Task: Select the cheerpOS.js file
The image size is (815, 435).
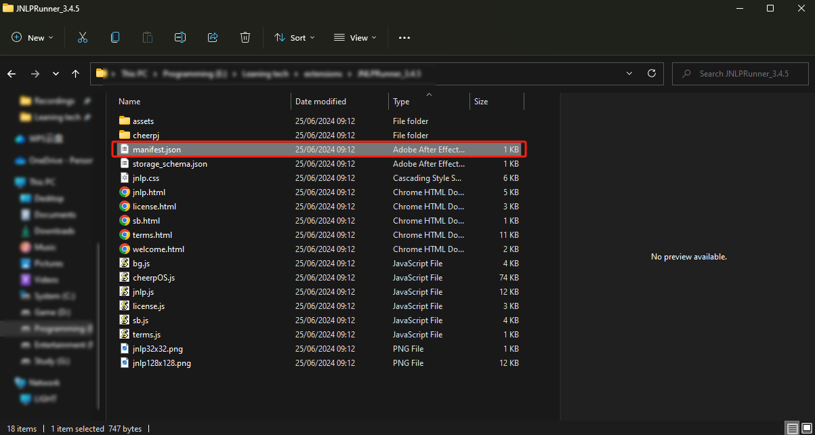Action: click(x=154, y=278)
